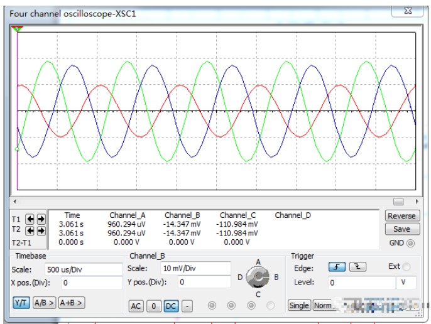Image resolution: width=431 pixels, height=324 pixels.
Task: Open the A+B > display mode
Action: [72, 303]
